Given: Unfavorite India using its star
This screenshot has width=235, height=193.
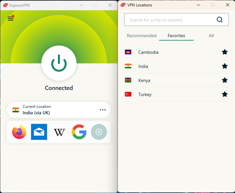Looking at the screenshot, I should (x=225, y=66).
